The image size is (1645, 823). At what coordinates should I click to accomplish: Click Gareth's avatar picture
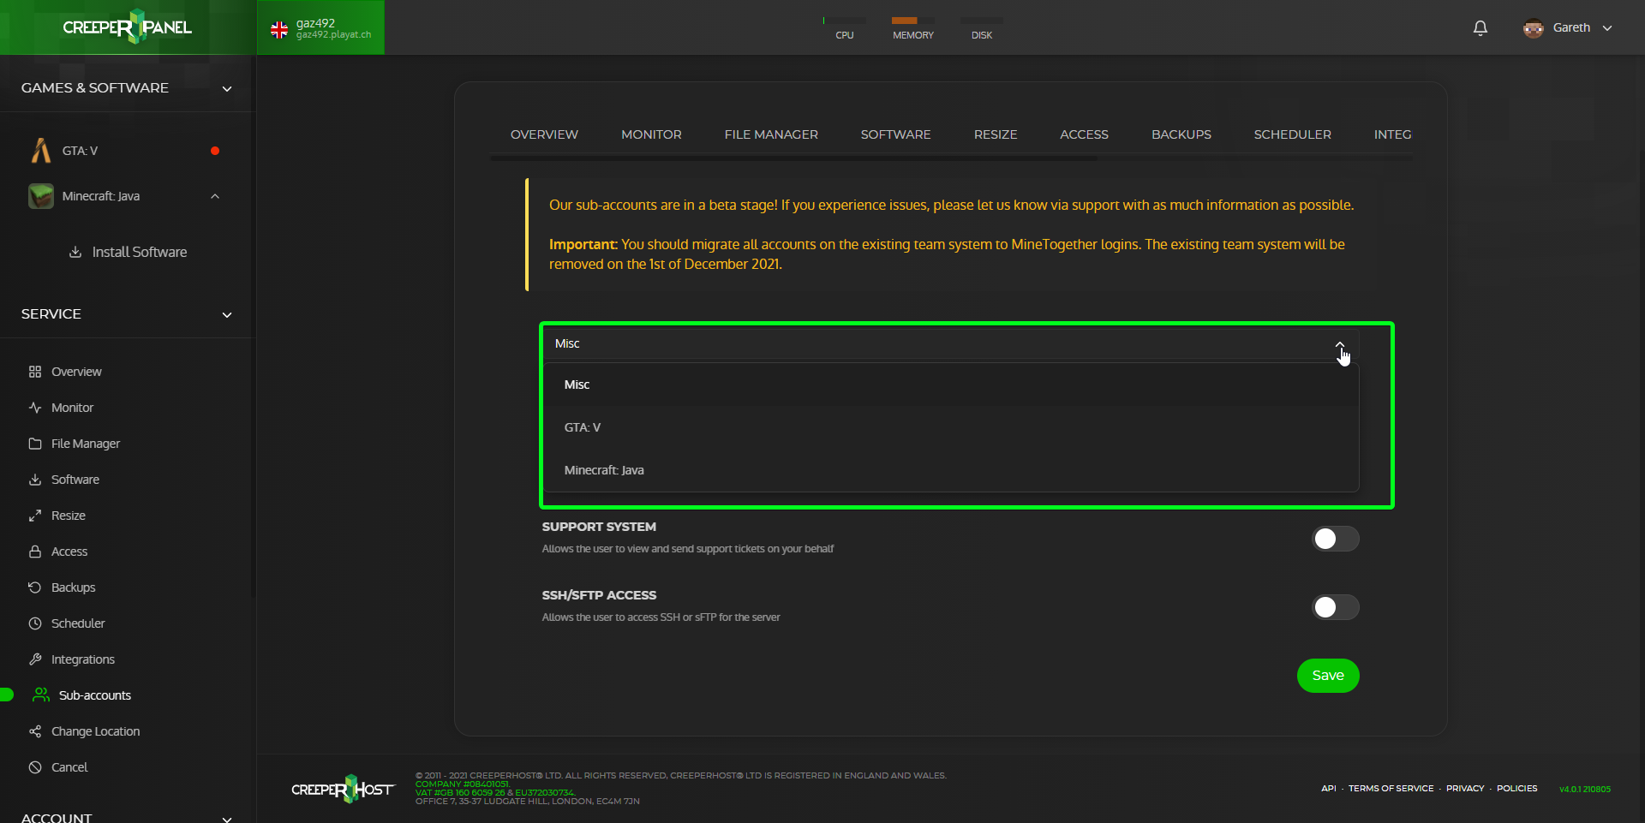pyautogui.click(x=1534, y=27)
